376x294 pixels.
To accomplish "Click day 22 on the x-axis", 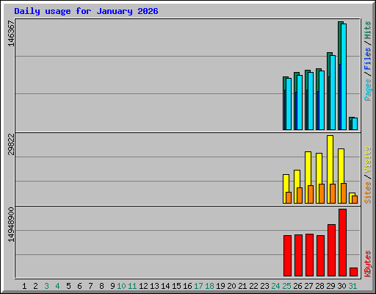I will pos(253,286).
